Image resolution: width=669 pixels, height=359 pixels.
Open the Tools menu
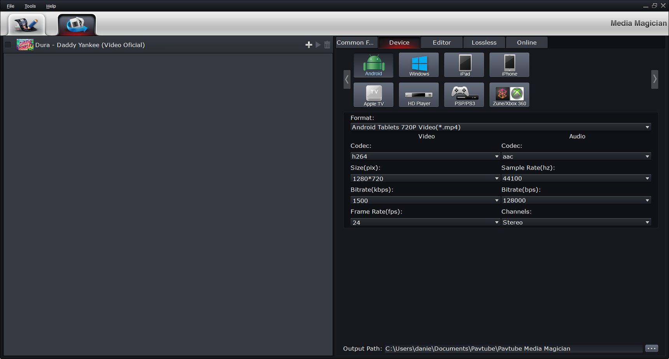coord(30,6)
